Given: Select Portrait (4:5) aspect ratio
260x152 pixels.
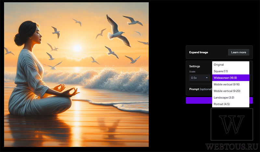Looking at the screenshot, I should (231, 104).
